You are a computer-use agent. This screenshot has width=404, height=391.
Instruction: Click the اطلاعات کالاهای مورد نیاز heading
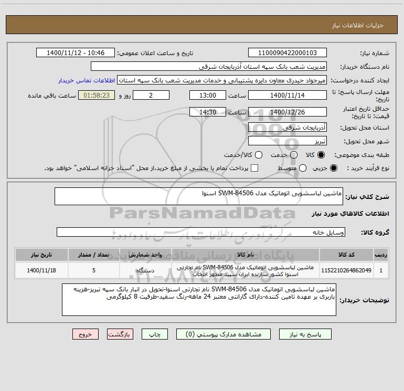pyautogui.click(x=350, y=214)
